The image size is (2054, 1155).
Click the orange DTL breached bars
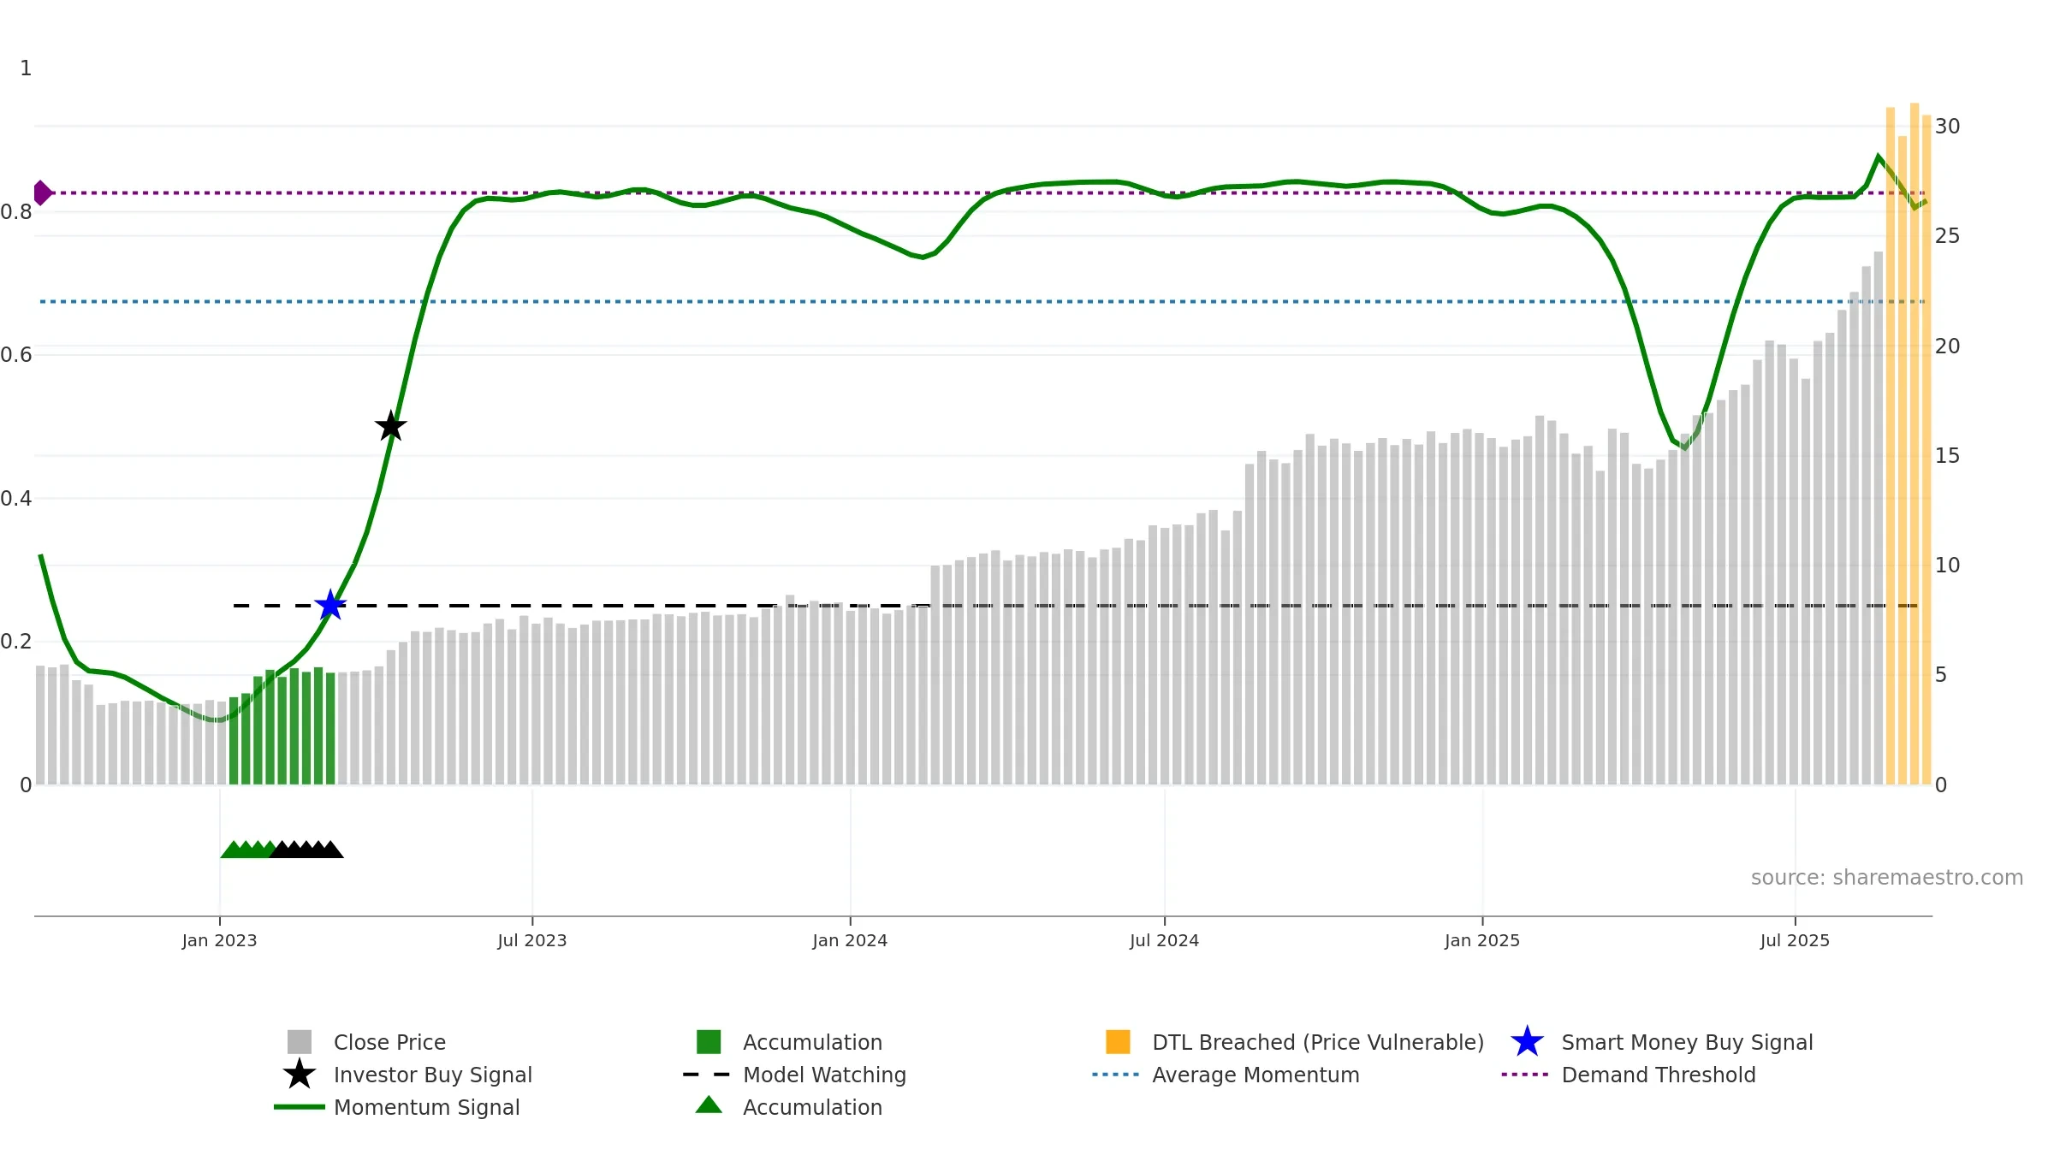(x=1909, y=445)
